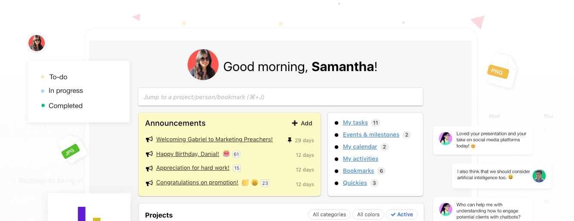This screenshot has height=221, width=574.
Task: Click the megaphone icon beside Congratulations on promotion
Action: pos(149,183)
